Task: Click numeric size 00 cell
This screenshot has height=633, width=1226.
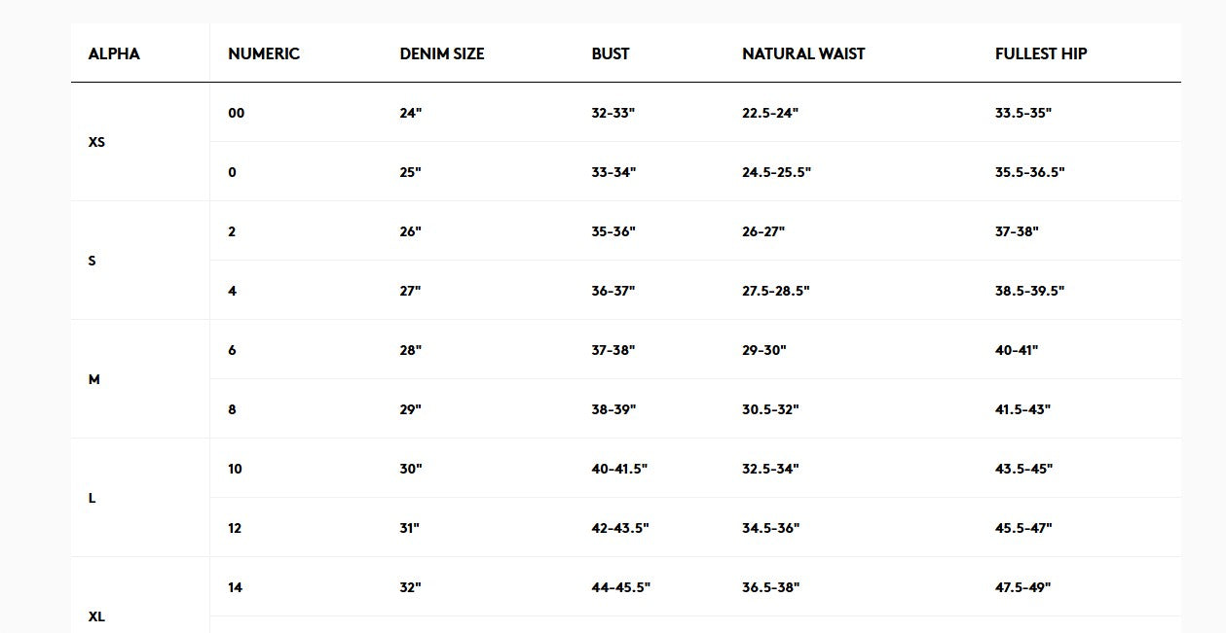Action: 237,113
